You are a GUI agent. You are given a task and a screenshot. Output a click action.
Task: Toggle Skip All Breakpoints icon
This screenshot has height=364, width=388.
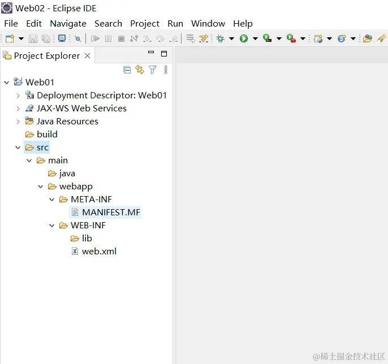click(x=77, y=38)
